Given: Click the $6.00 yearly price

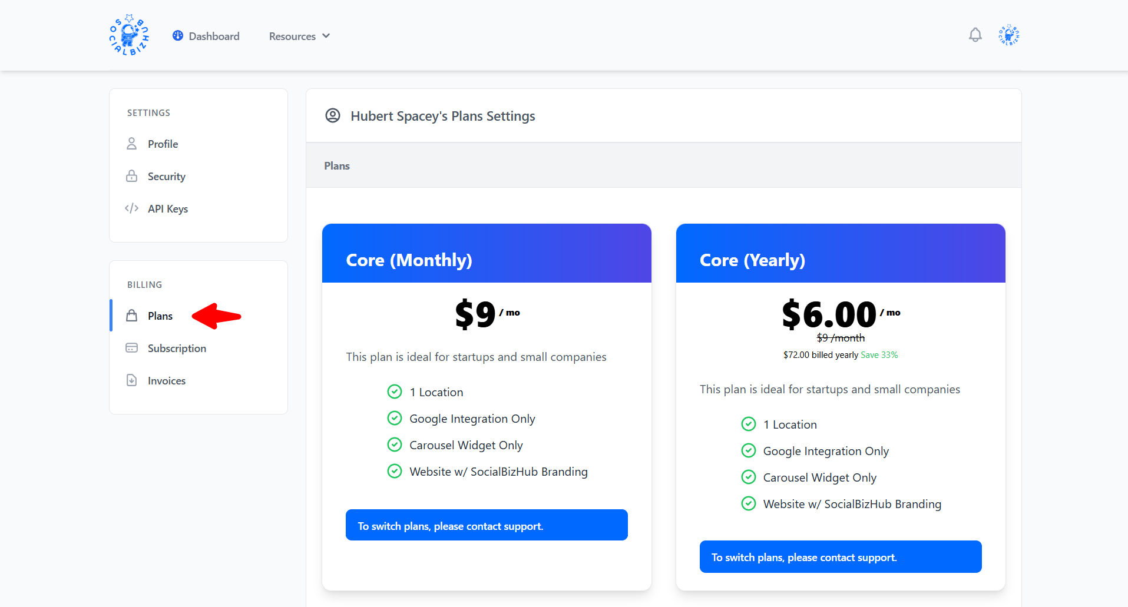Looking at the screenshot, I should [829, 314].
